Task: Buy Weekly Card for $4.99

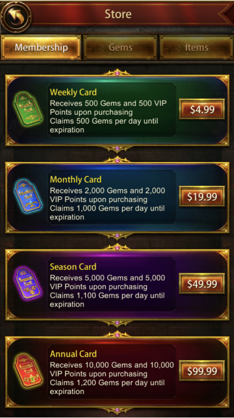Action: pyautogui.click(x=202, y=109)
